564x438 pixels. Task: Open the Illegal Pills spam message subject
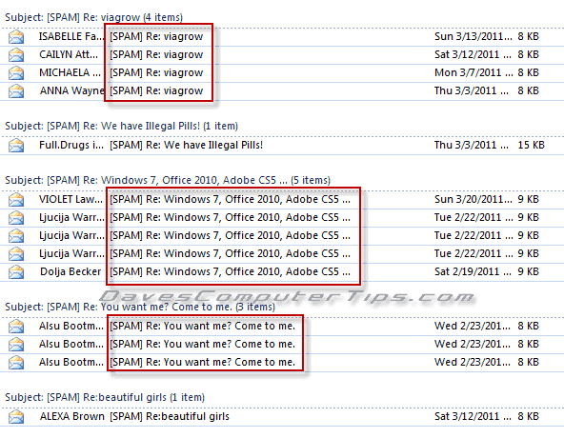point(187,146)
